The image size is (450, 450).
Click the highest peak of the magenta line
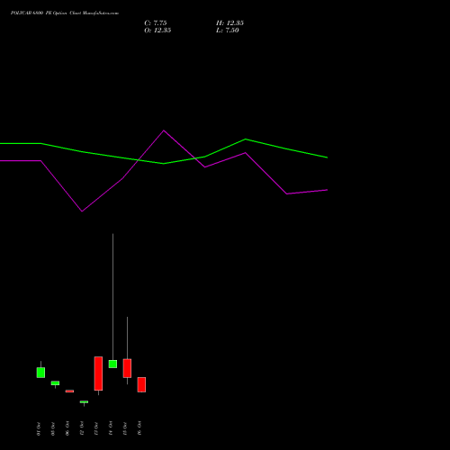pos(164,130)
